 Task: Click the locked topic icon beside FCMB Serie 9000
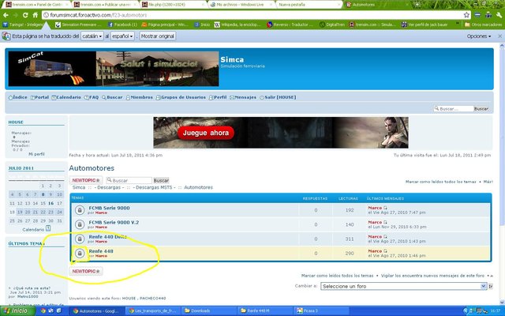80,210
